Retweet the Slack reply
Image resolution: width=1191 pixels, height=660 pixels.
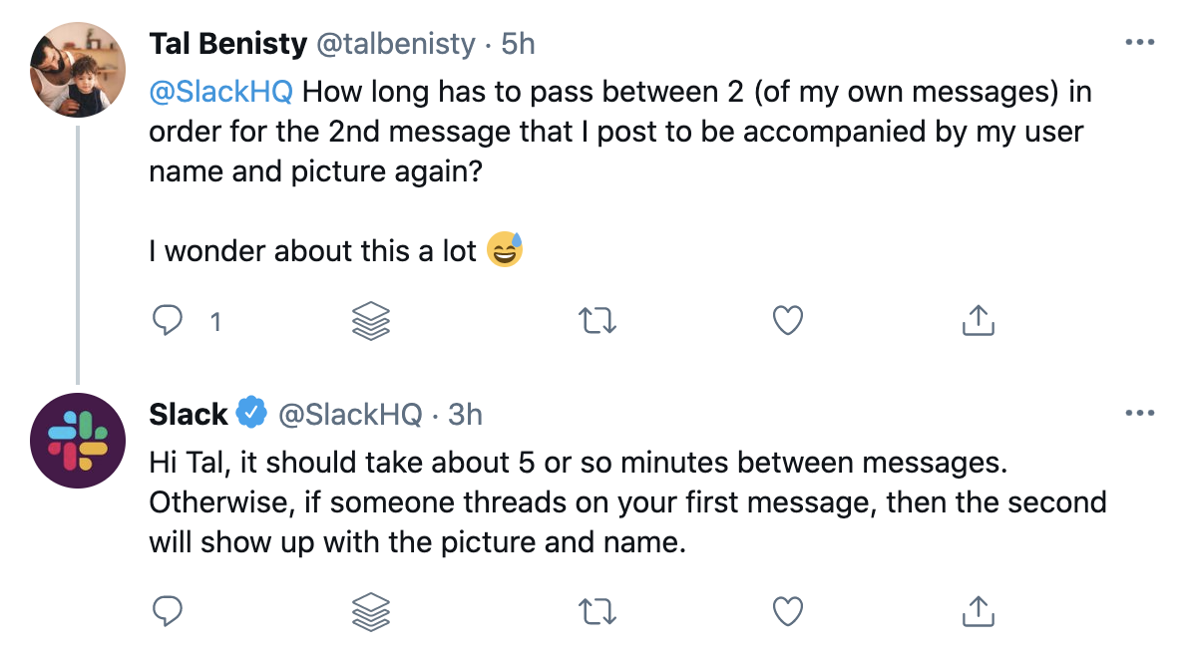click(x=597, y=611)
